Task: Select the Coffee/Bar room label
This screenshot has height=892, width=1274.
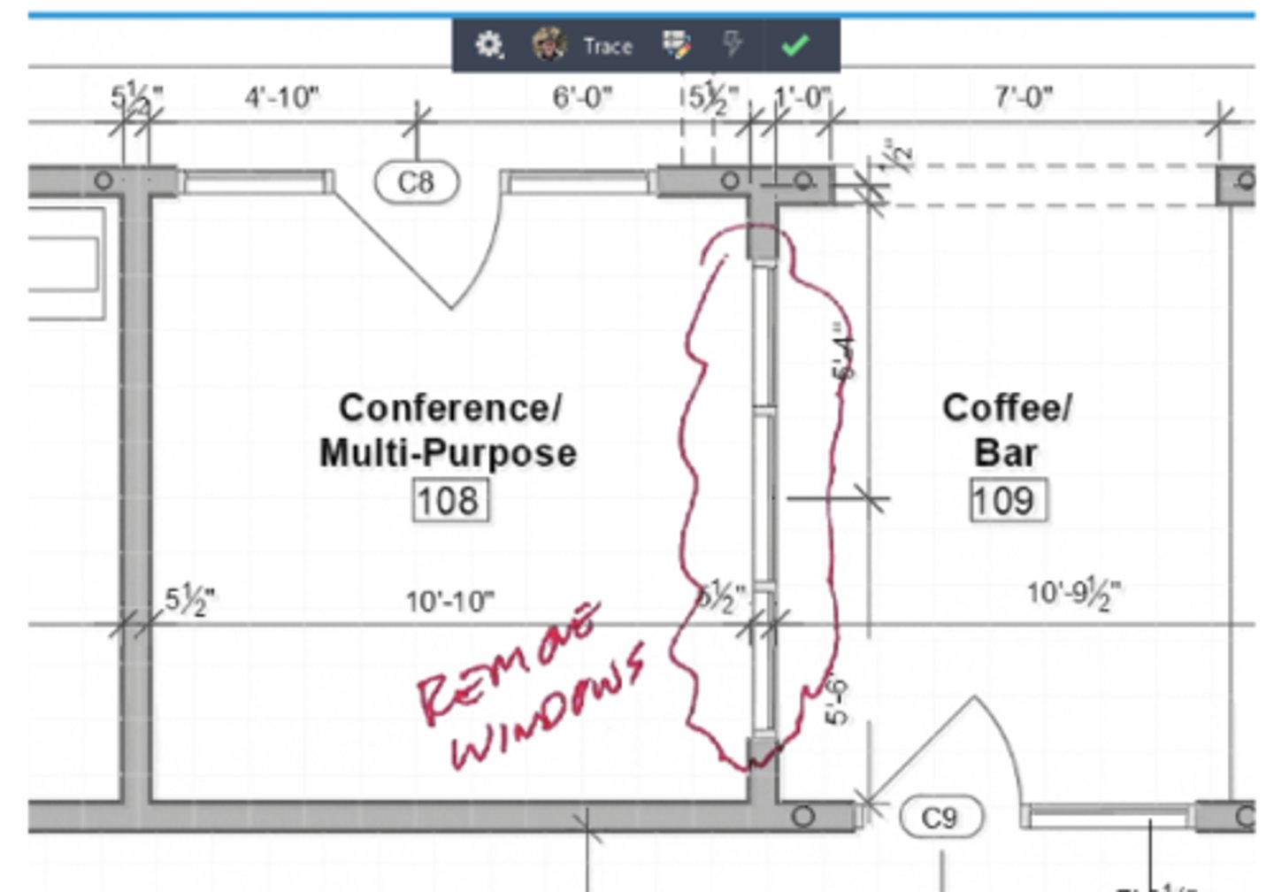Action: [1007, 431]
